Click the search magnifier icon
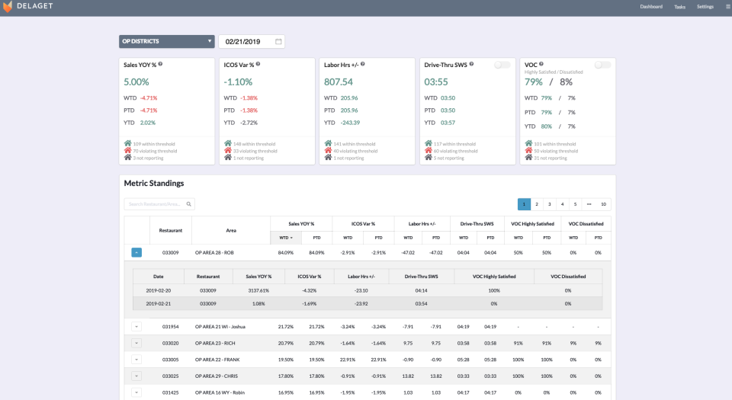The image size is (732, 400). pyautogui.click(x=188, y=204)
